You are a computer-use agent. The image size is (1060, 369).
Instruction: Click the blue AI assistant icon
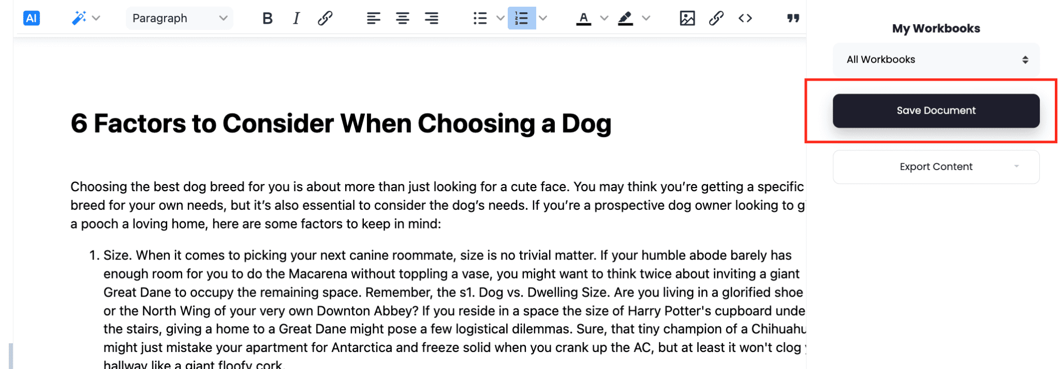tap(32, 18)
